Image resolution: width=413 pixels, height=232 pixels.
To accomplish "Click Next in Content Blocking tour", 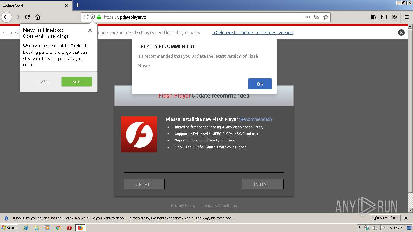I will click(77, 82).
